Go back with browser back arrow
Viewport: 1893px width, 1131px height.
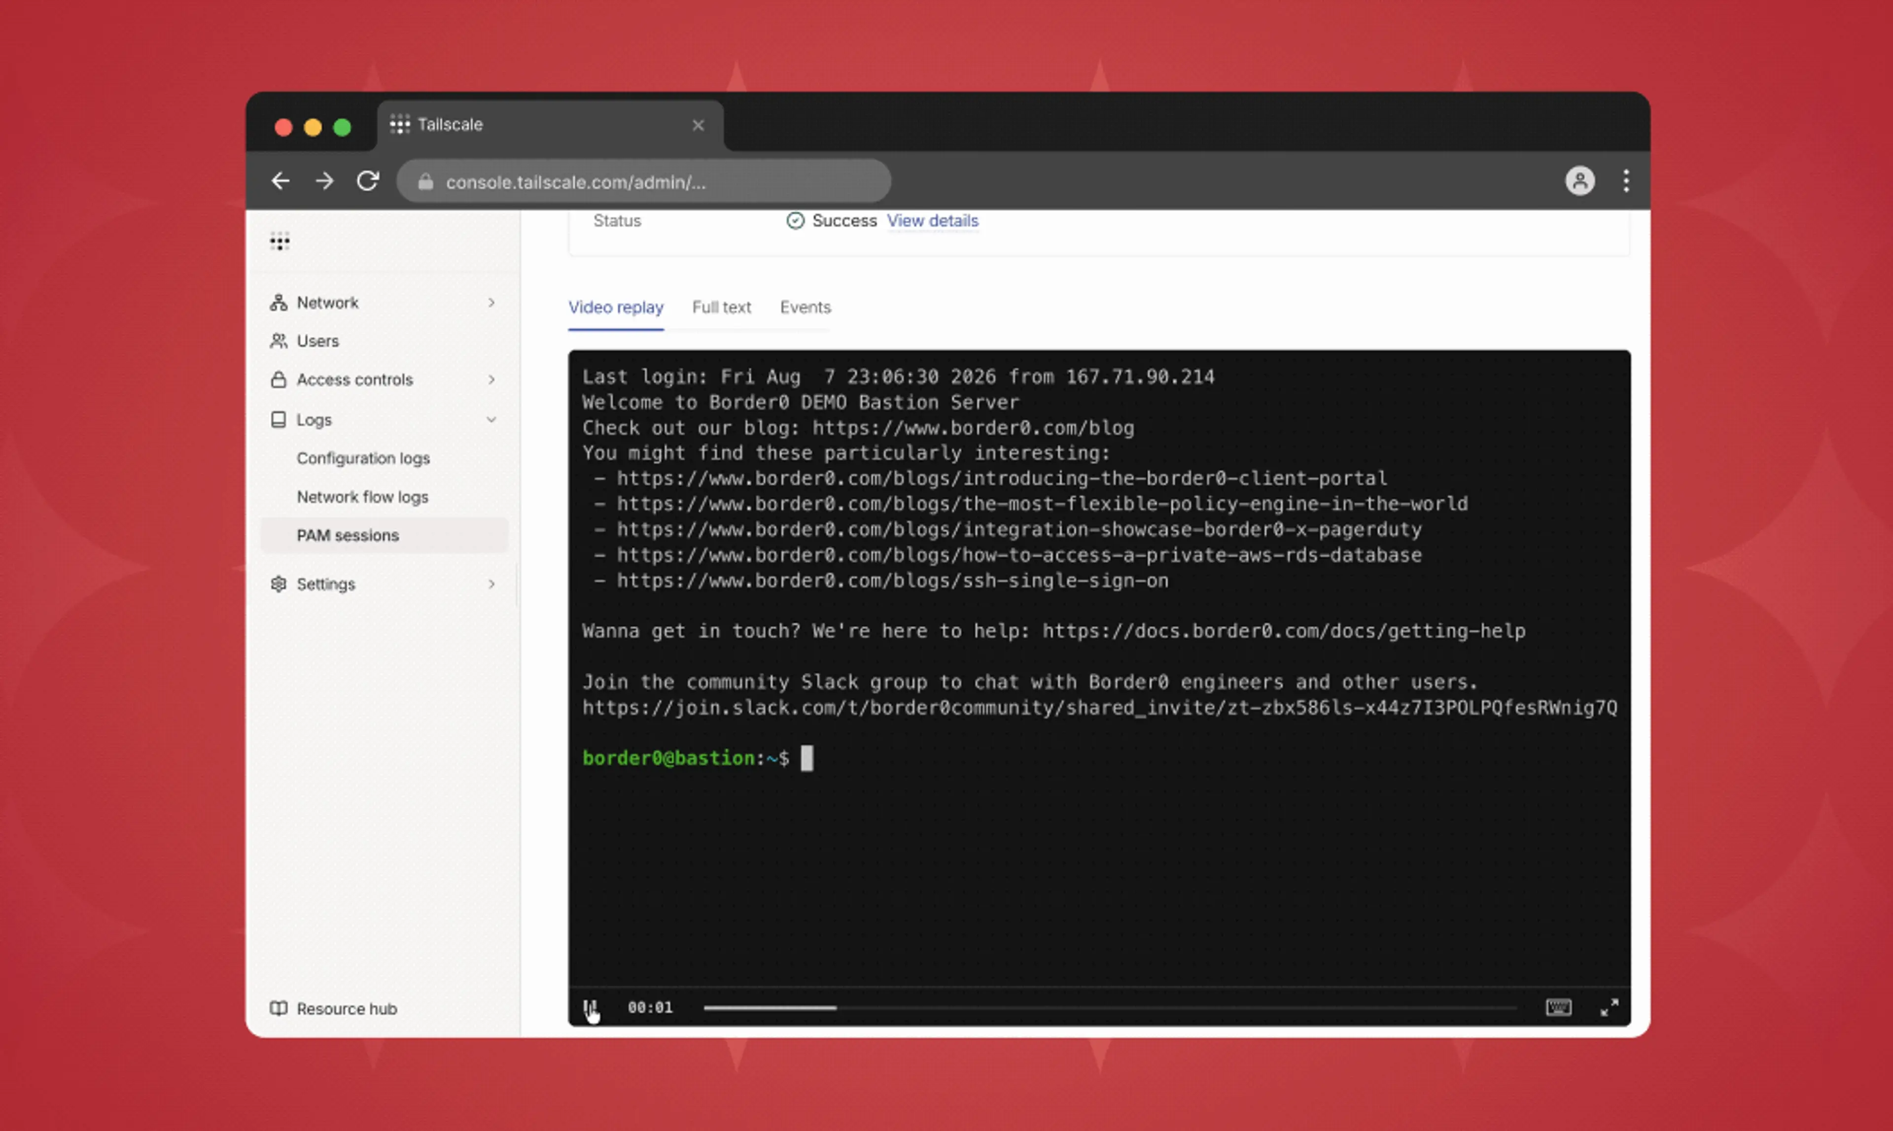point(280,181)
